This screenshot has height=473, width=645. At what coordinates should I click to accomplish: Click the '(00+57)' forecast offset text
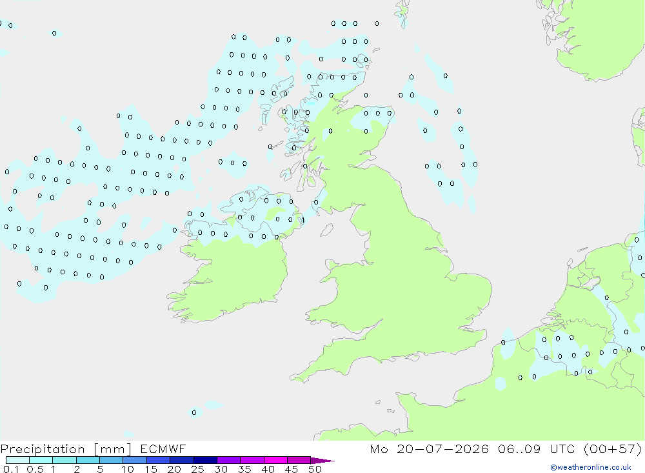(x=613, y=448)
